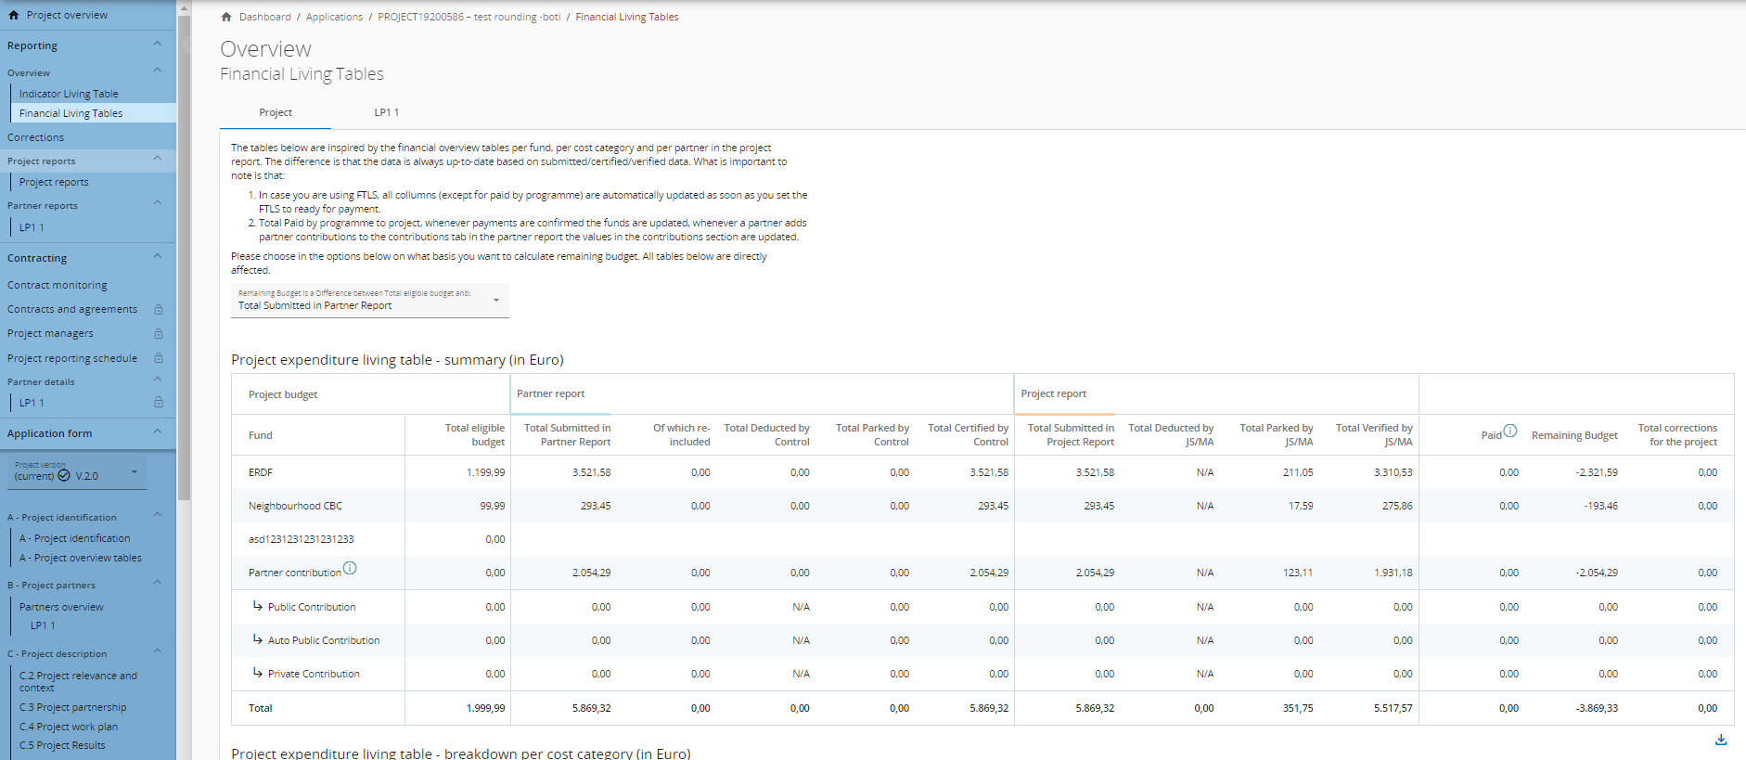Select the Project tab
1746x760 pixels.
tap(276, 112)
